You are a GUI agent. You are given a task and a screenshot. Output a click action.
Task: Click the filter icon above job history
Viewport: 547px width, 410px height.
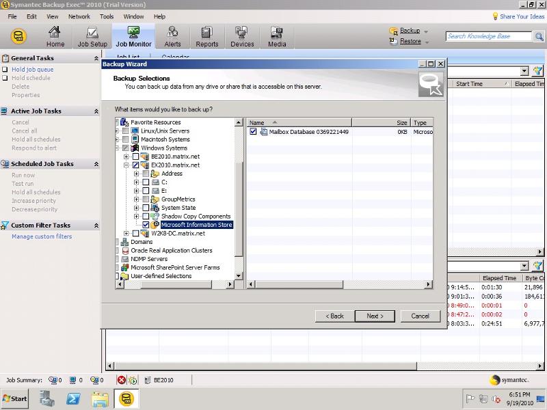coord(537,266)
